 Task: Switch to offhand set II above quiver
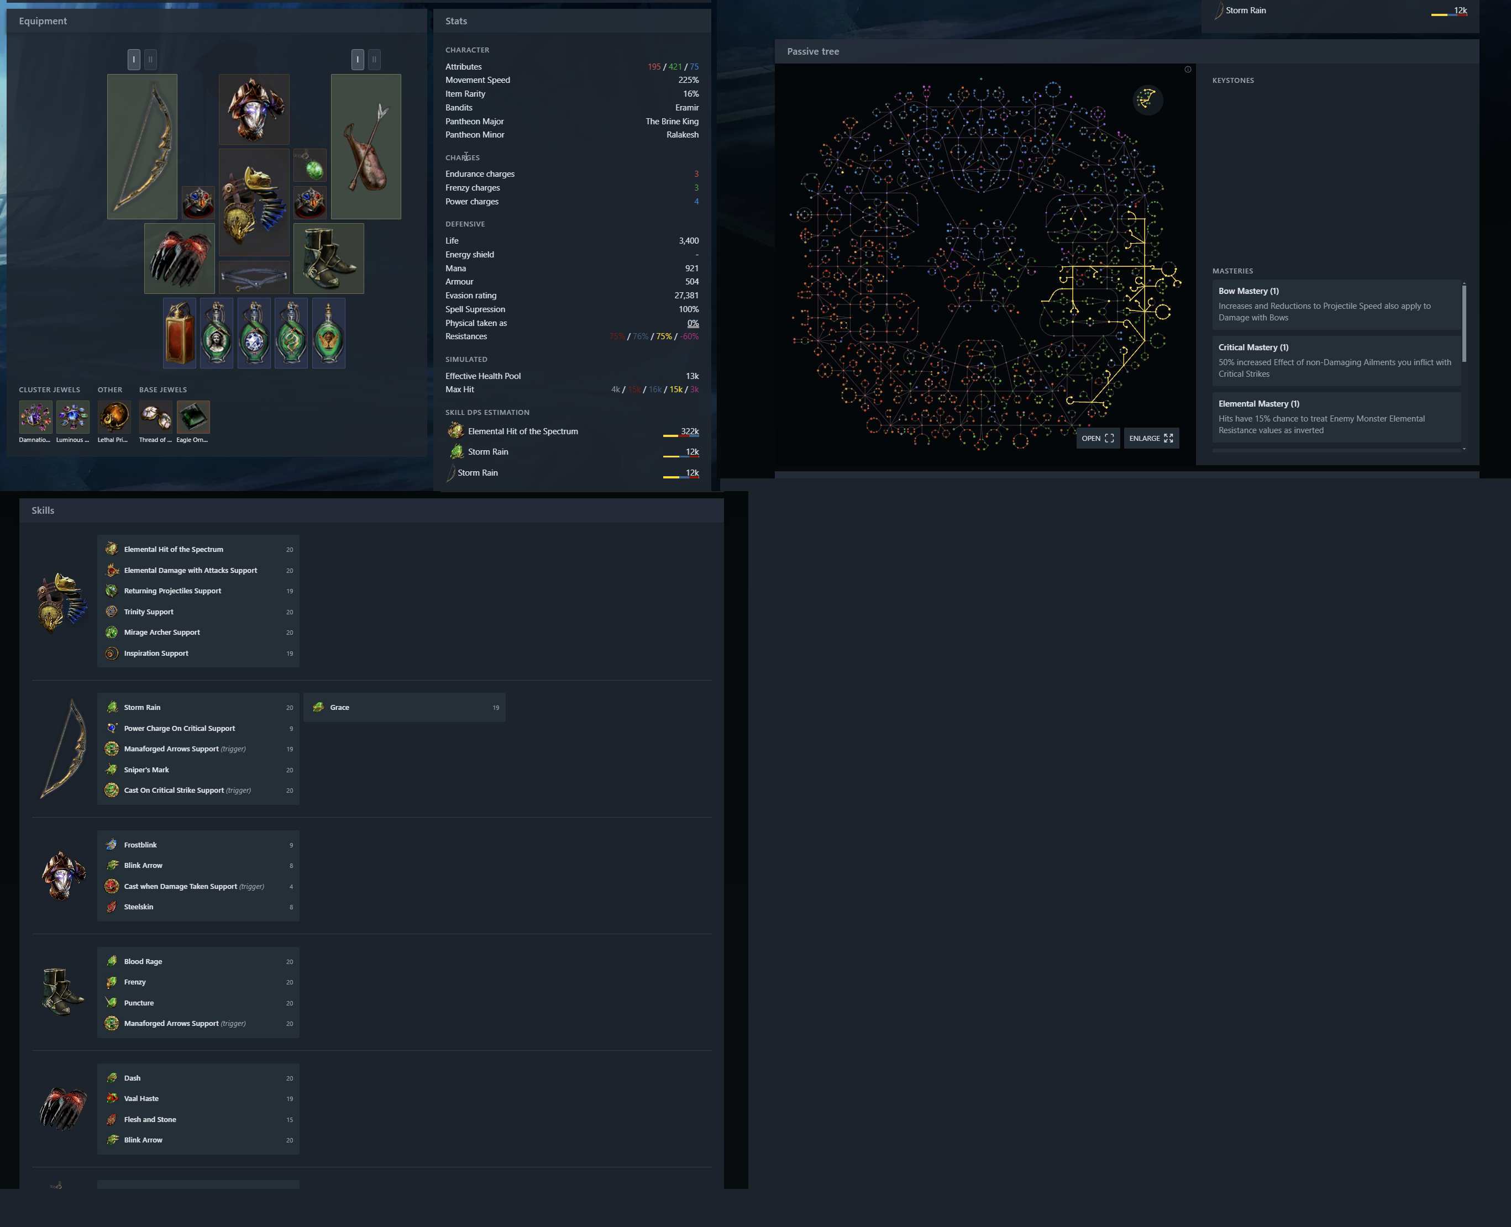tap(375, 59)
